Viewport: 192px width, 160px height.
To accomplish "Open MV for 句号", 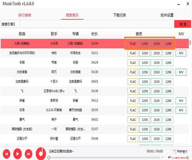I will (181, 110).
